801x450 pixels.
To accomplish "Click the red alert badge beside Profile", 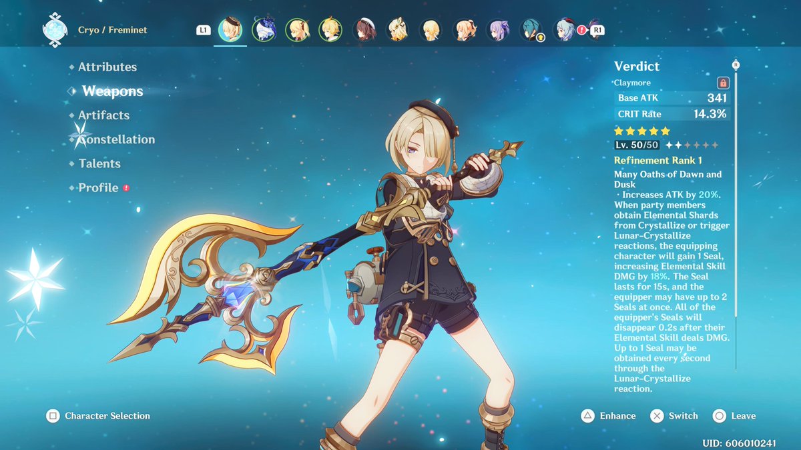I will point(126,188).
